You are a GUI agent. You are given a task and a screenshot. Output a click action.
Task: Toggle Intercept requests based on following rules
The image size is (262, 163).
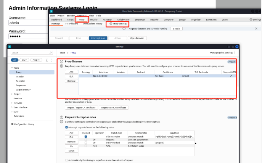coord(66,127)
